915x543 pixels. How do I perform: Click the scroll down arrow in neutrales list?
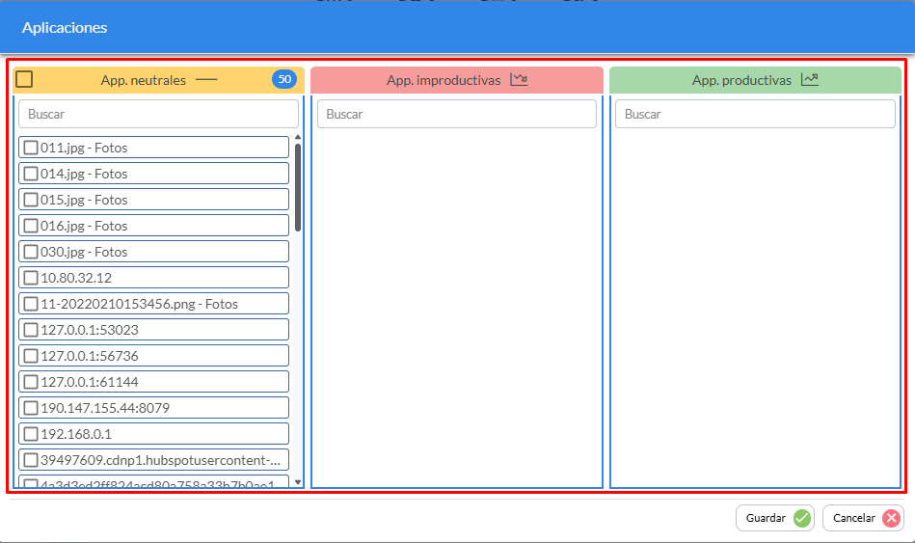(x=298, y=481)
